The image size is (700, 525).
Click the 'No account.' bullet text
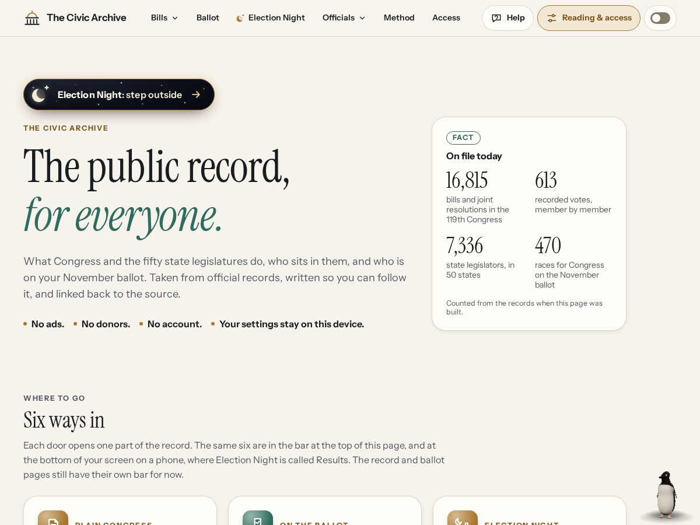point(174,324)
